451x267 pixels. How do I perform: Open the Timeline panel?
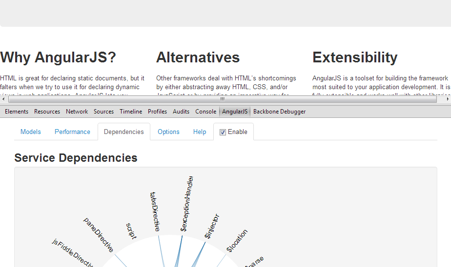[x=131, y=112]
